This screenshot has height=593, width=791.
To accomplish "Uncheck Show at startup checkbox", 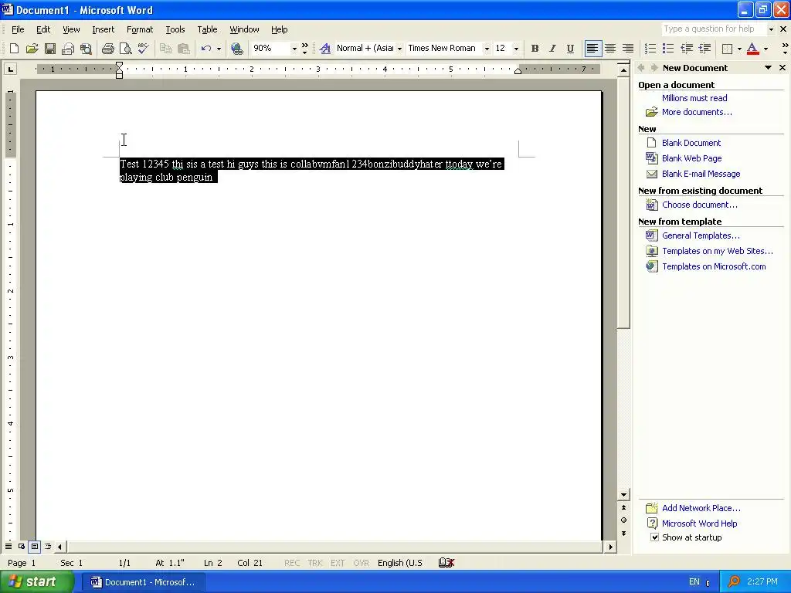I will tap(654, 537).
